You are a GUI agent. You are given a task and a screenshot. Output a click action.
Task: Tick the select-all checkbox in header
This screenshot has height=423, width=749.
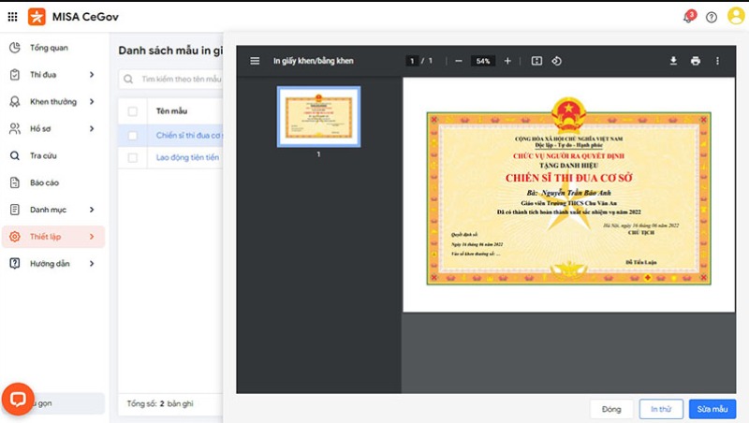(133, 111)
